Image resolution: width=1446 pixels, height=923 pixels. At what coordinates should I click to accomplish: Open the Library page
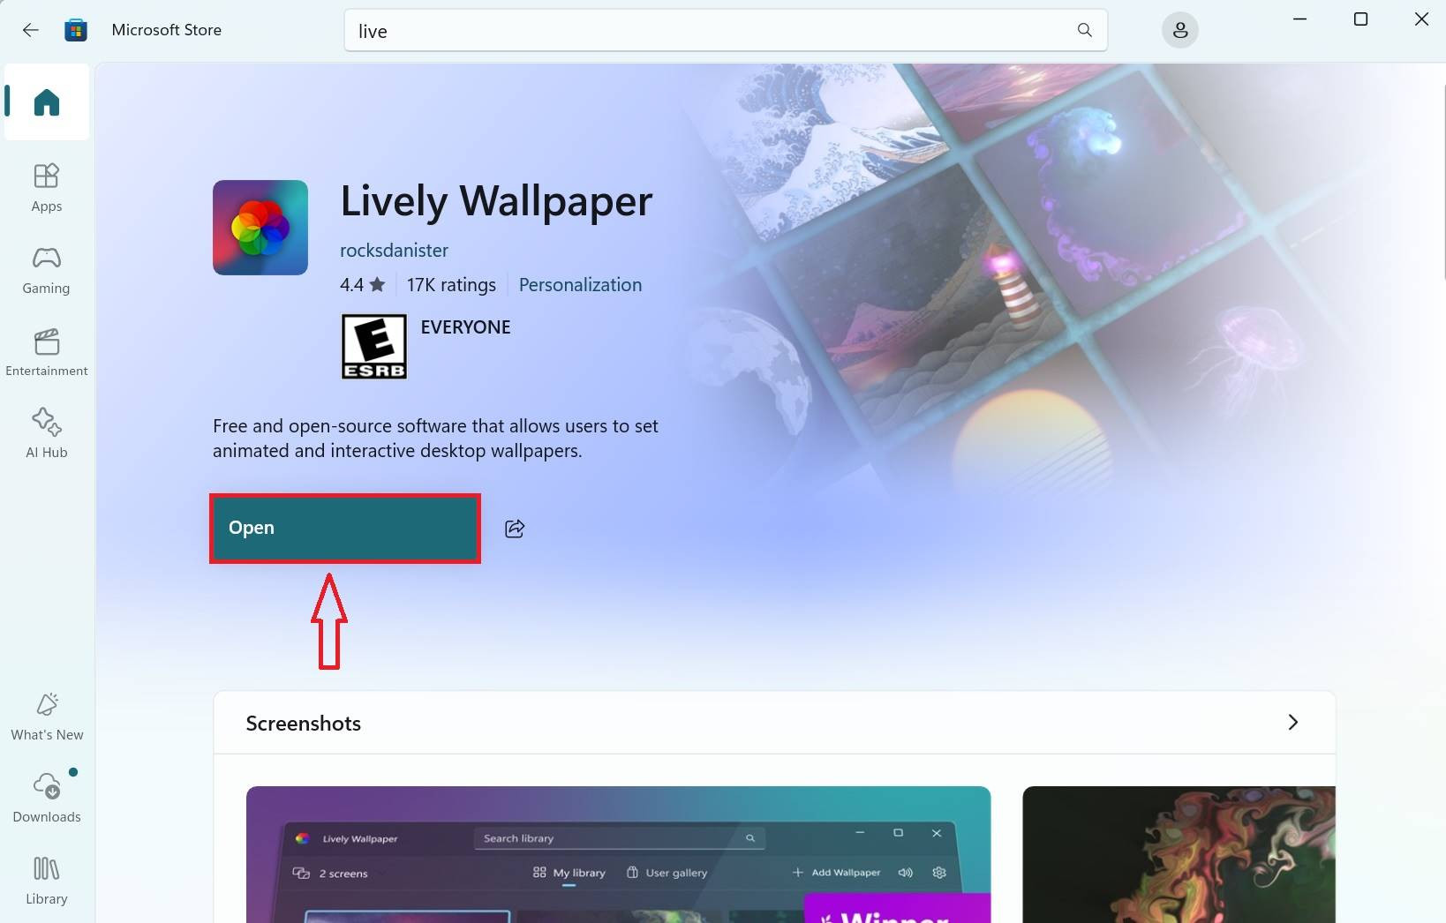coord(47,881)
